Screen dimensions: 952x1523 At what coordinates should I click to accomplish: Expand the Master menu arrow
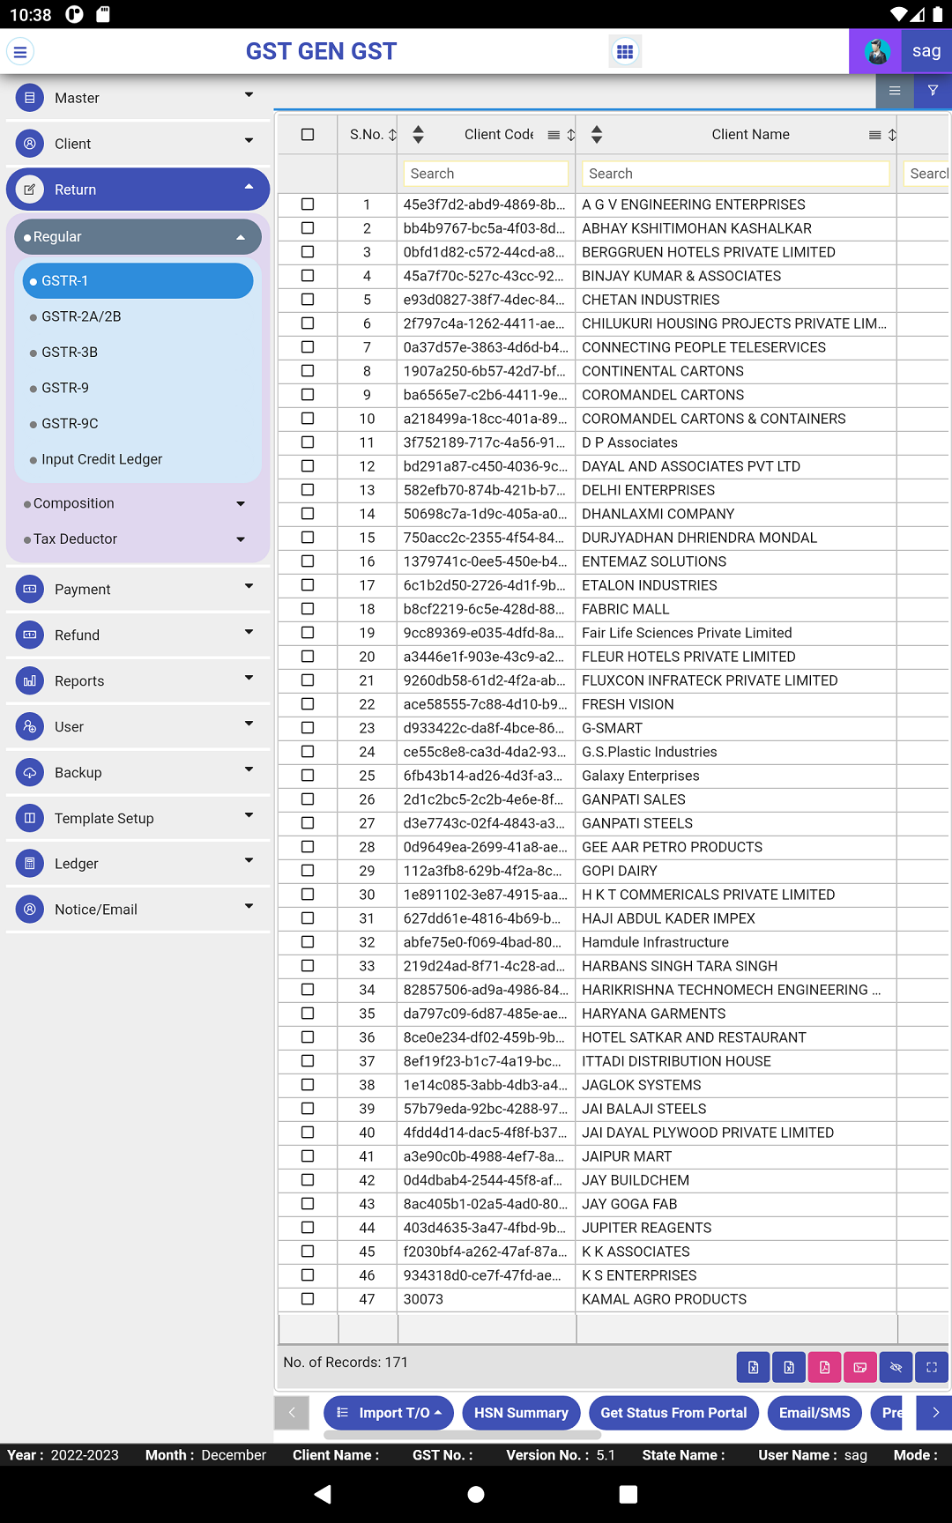coord(249,94)
